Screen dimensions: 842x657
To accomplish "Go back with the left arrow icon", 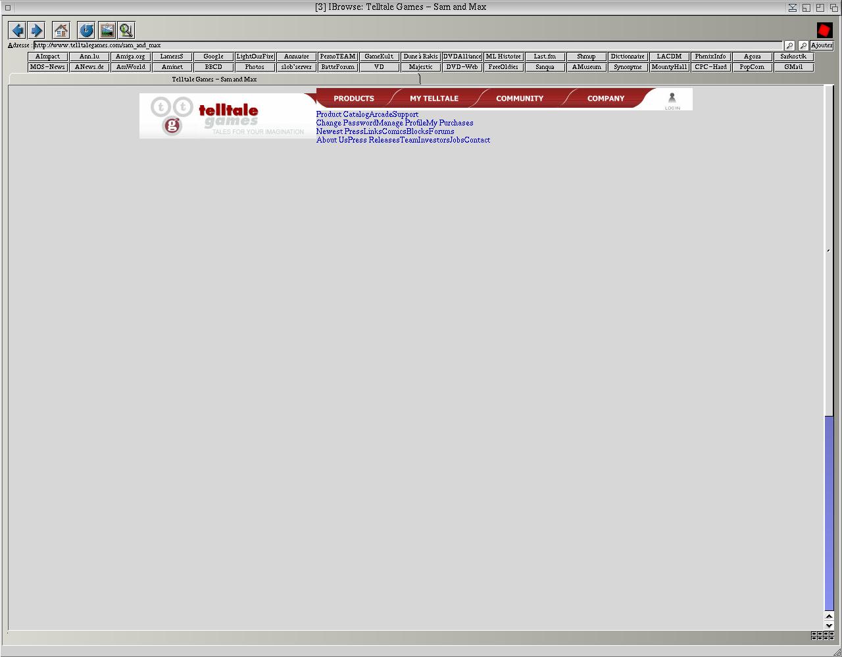I will pos(18,30).
